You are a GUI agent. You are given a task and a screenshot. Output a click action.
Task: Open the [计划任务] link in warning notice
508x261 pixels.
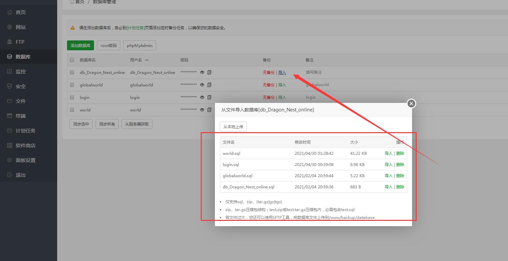(136, 28)
